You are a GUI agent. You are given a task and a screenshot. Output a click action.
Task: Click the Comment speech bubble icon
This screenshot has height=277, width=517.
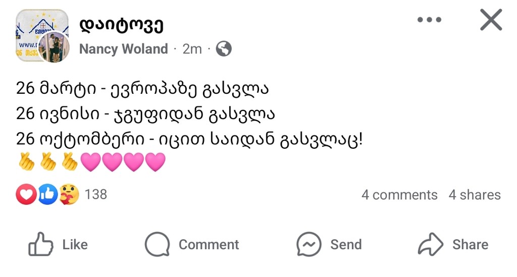click(157, 245)
